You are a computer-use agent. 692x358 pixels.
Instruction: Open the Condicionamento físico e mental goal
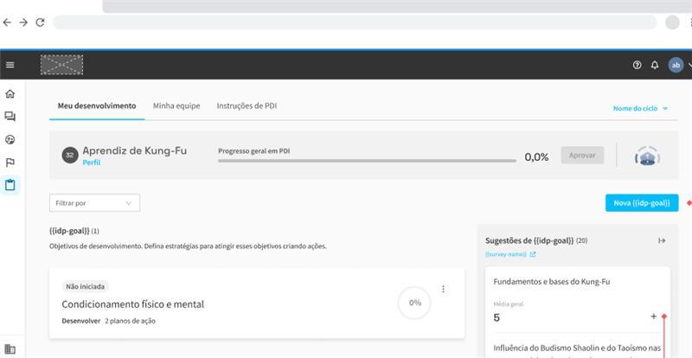click(x=132, y=304)
